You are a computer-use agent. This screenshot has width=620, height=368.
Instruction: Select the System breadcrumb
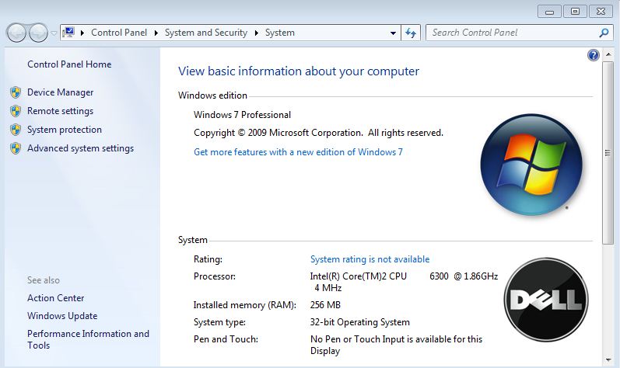(x=279, y=33)
